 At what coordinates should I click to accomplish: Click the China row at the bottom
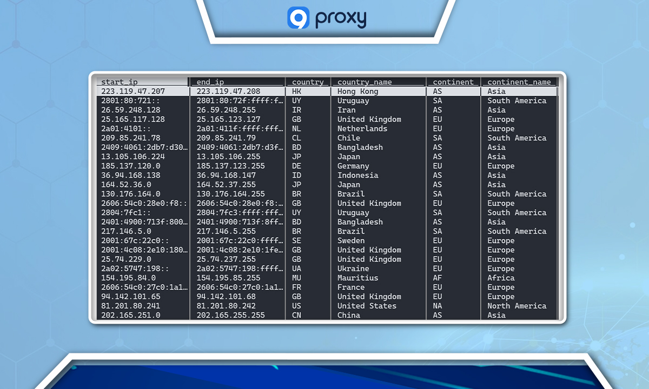coord(325,315)
